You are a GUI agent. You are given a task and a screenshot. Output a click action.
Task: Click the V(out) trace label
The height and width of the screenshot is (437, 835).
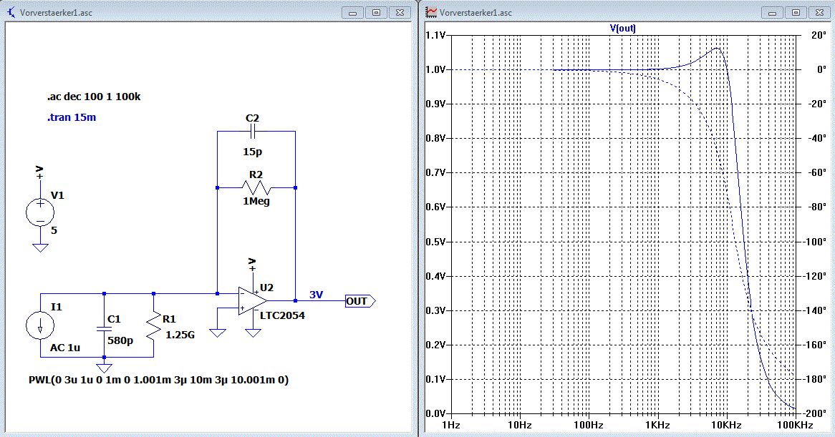point(622,29)
